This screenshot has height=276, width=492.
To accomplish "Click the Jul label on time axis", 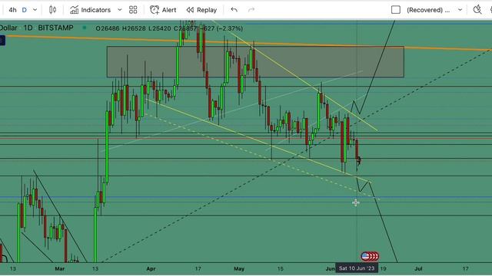I will (x=418, y=269).
